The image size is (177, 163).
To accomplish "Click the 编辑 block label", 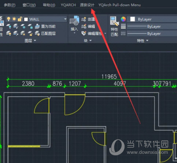I will click(91, 26).
